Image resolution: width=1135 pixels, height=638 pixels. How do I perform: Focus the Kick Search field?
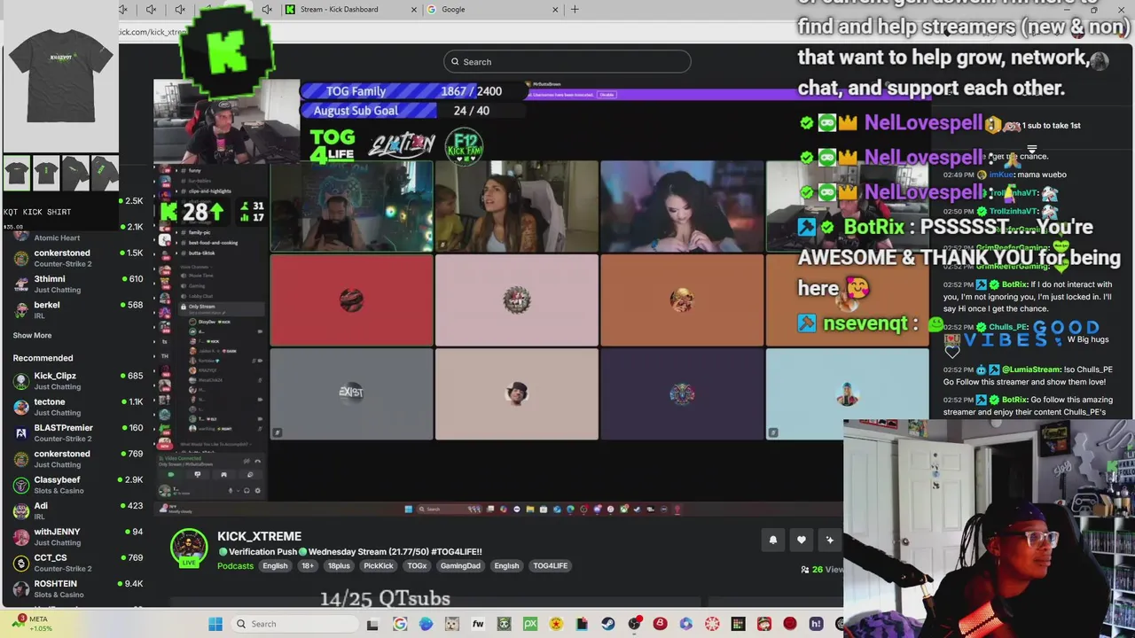click(x=567, y=61)
